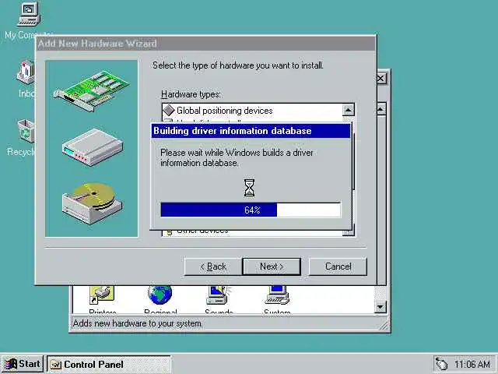Open Printers icon in Control Panel window

[x=102, y=295]
